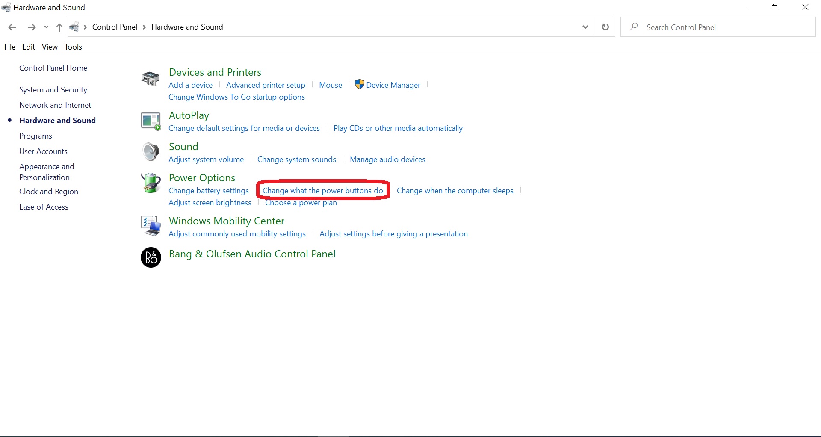Go back using the Back arrow
This screenshot has height=437, width=821.
coord(12,27)
